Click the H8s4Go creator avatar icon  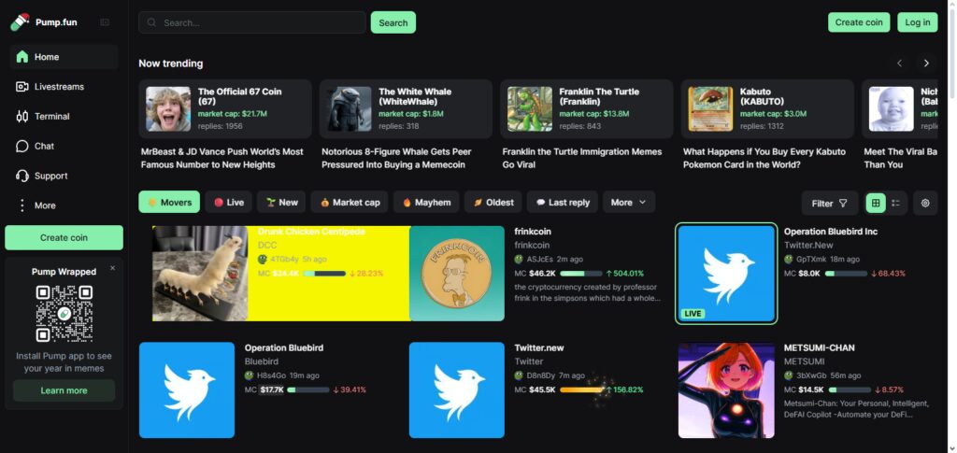[249, 375]
